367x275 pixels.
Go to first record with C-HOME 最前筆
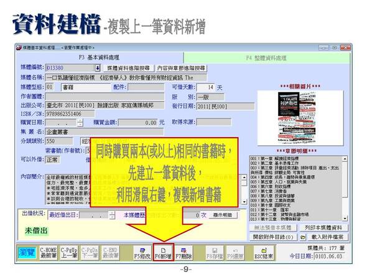click(48, 253)
